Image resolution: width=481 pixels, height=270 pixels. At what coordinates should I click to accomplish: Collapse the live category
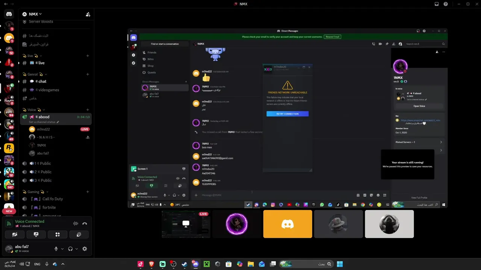pos(32,56)
